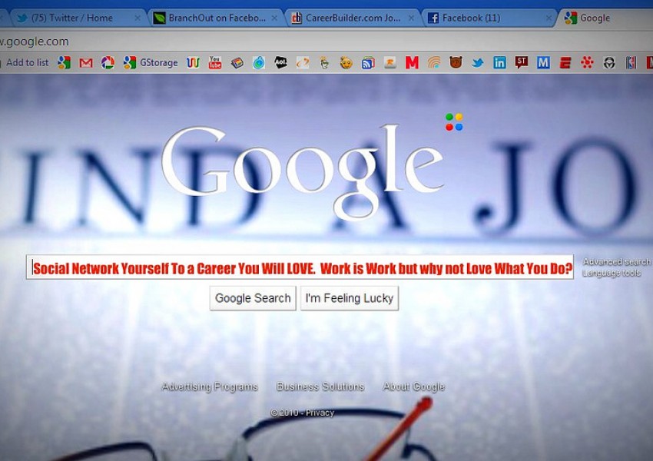
Task: Switch to the CareerBuilder.com tab
Action: coord(350,18)
